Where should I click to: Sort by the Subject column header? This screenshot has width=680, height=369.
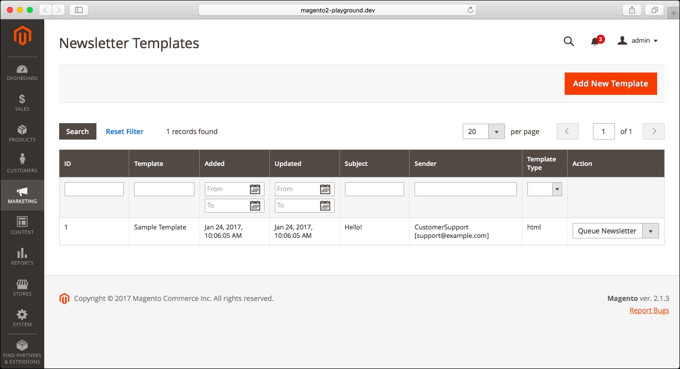(x=374, y=163)
